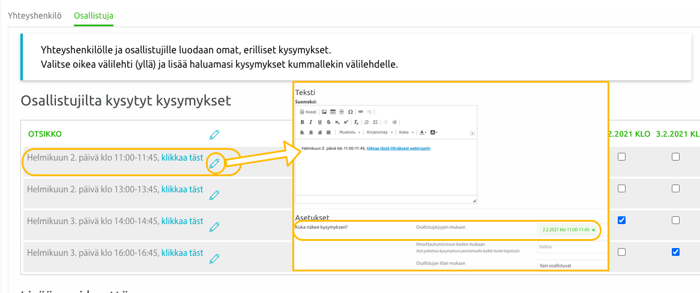Open the Vain osallistuvat status dropdown
This screenshot has width=700, height=293.
(x=572, y=266)
